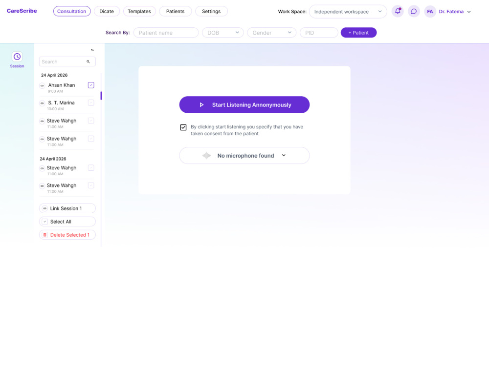The image size is (489, 366).
Task: Open the chat messages icon
Action: point(414,12)
